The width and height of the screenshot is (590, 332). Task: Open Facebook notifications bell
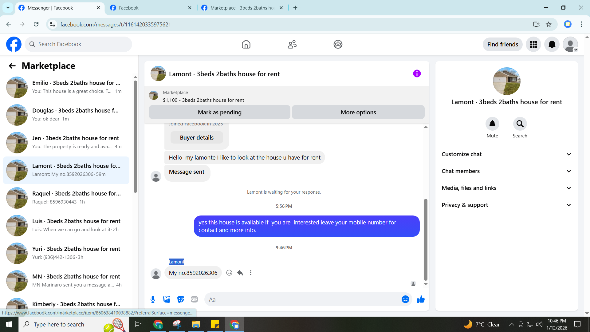click(552, 45)
